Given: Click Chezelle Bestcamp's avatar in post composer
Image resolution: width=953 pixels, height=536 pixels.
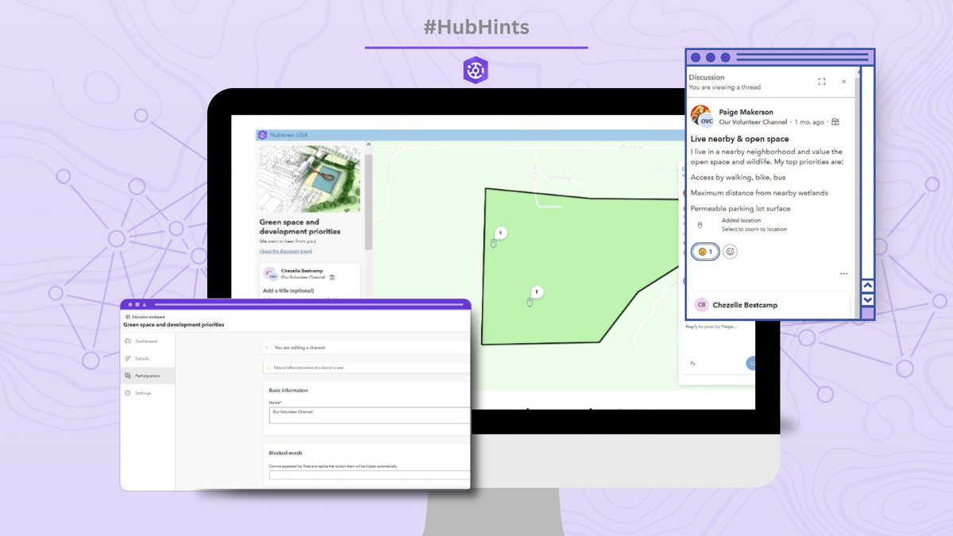Looking at the screenshot, I should pos(271,273).
